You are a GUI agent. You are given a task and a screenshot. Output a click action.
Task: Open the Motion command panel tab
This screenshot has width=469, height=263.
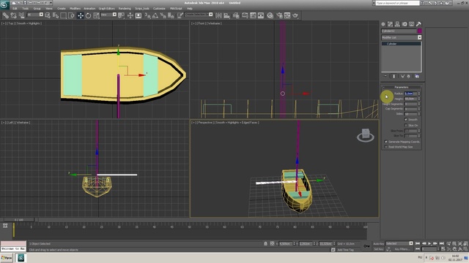point(405,24)
